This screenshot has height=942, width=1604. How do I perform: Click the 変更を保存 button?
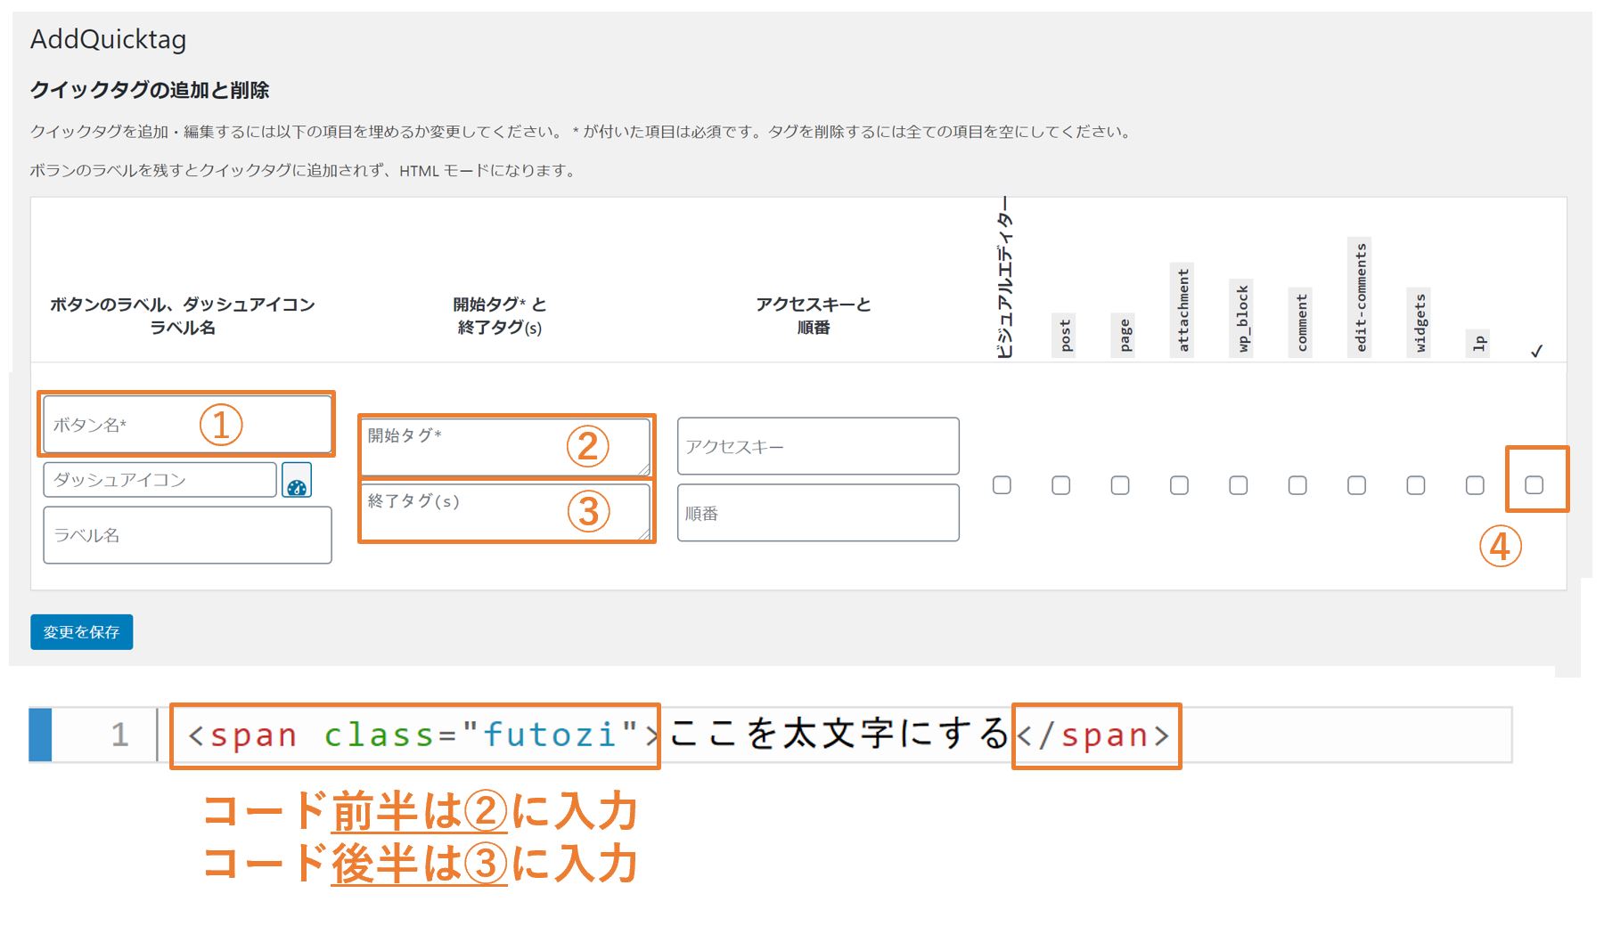pyautogui.click(x=81, y=632)
